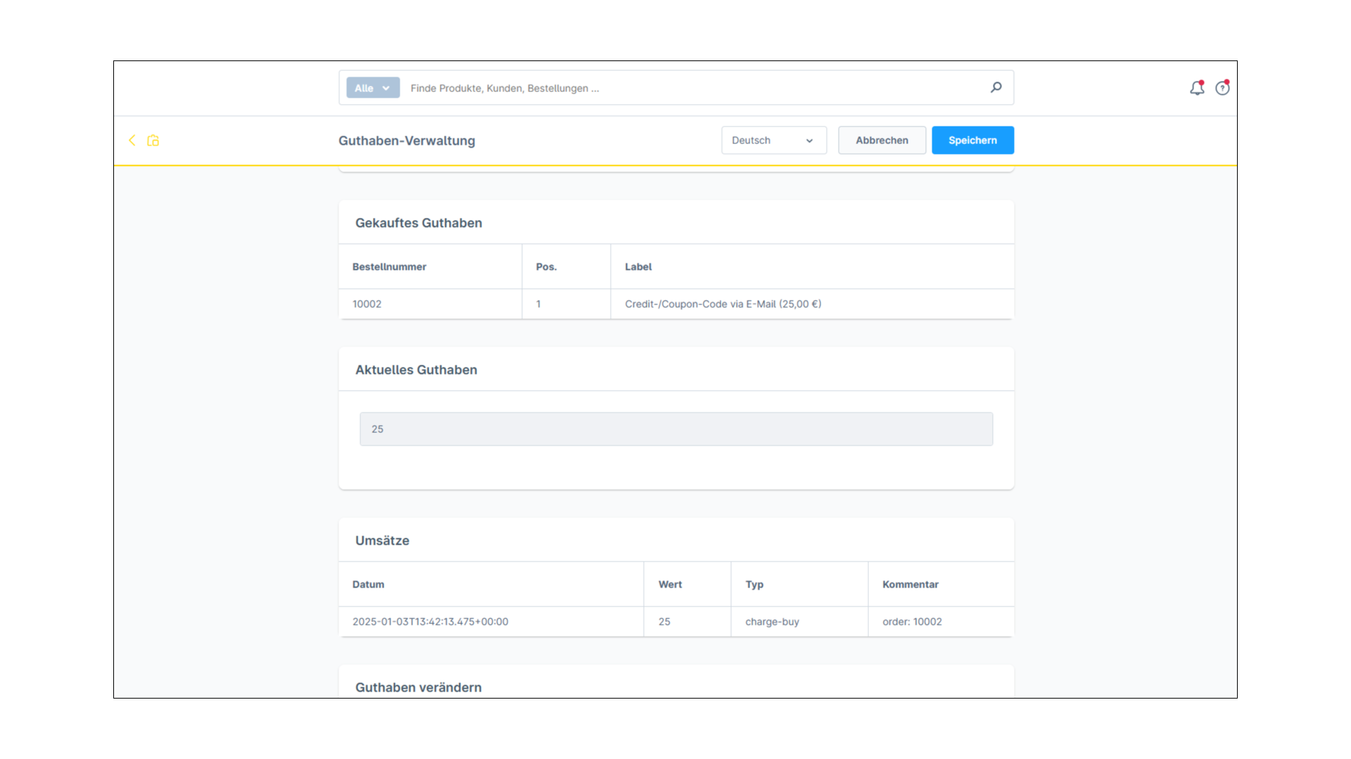Click the Pos. value 1 cell
The image size is (1351, 759).
(x=566, y=304)
